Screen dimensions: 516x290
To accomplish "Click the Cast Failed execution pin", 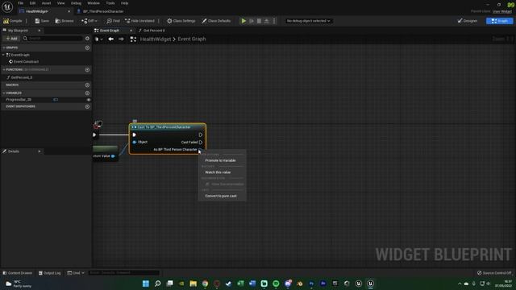I will (201, 142).
